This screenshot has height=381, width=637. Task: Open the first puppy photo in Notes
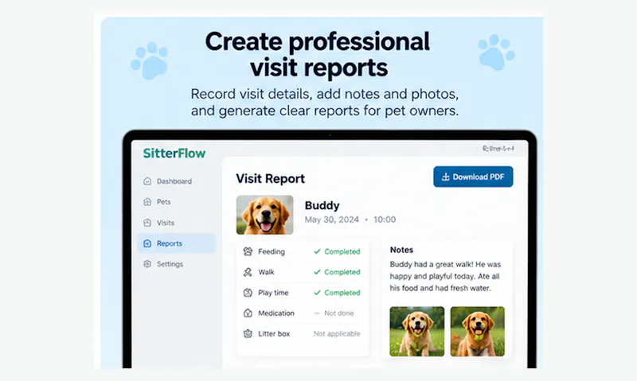point(416,332)
